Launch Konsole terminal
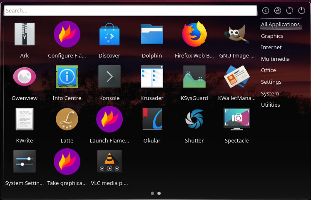Image resolution: width=311 pixels, height=200 pixels. [109, 77]
